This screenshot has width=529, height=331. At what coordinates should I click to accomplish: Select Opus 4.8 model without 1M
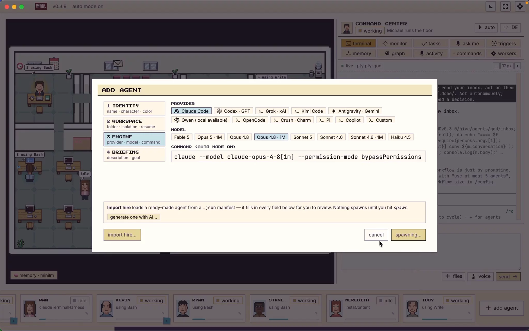239,137
